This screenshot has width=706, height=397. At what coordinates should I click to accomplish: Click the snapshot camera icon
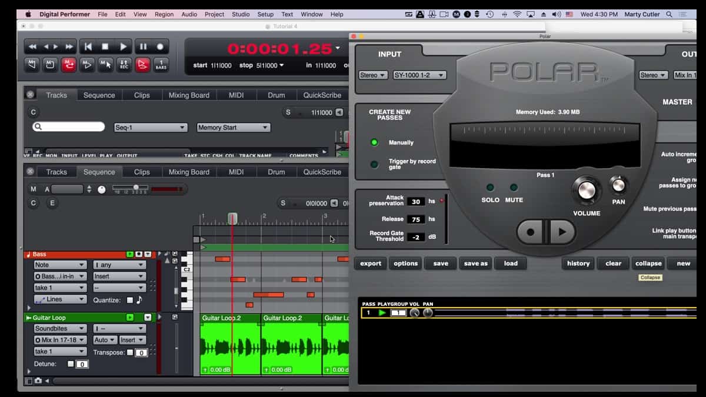coord(38,381)
